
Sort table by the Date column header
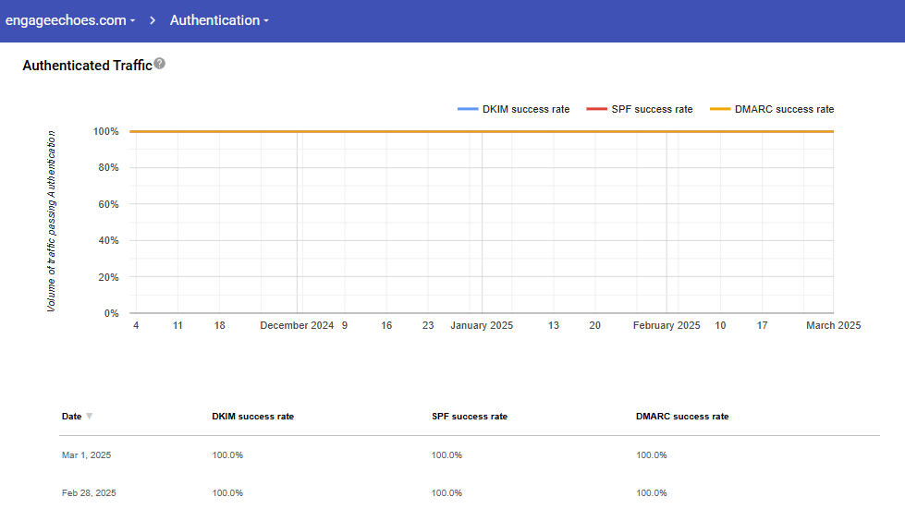(71, 417)
